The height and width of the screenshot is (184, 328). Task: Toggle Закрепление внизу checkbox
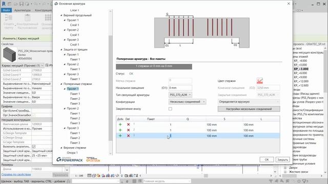(170, 109)
